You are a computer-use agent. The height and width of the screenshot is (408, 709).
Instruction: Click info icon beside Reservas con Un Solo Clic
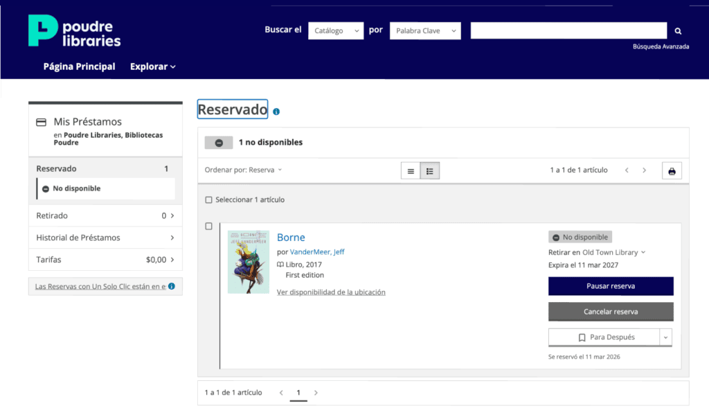[172, 286]
